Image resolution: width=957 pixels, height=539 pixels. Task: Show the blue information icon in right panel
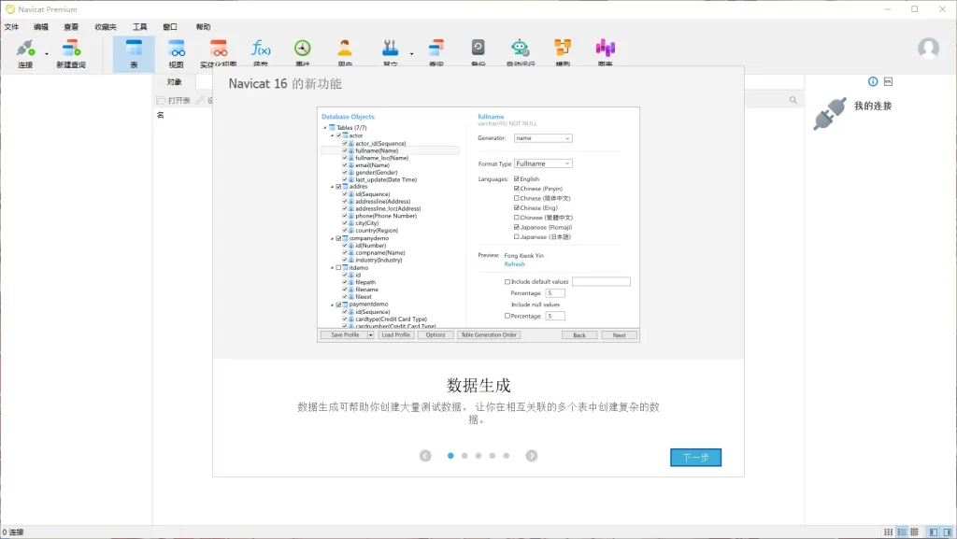click(x=873, y=81)
